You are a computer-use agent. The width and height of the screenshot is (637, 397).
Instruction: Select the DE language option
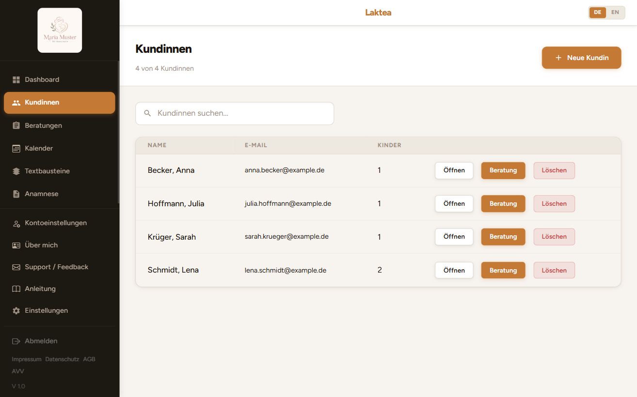(x=598, y=13)
